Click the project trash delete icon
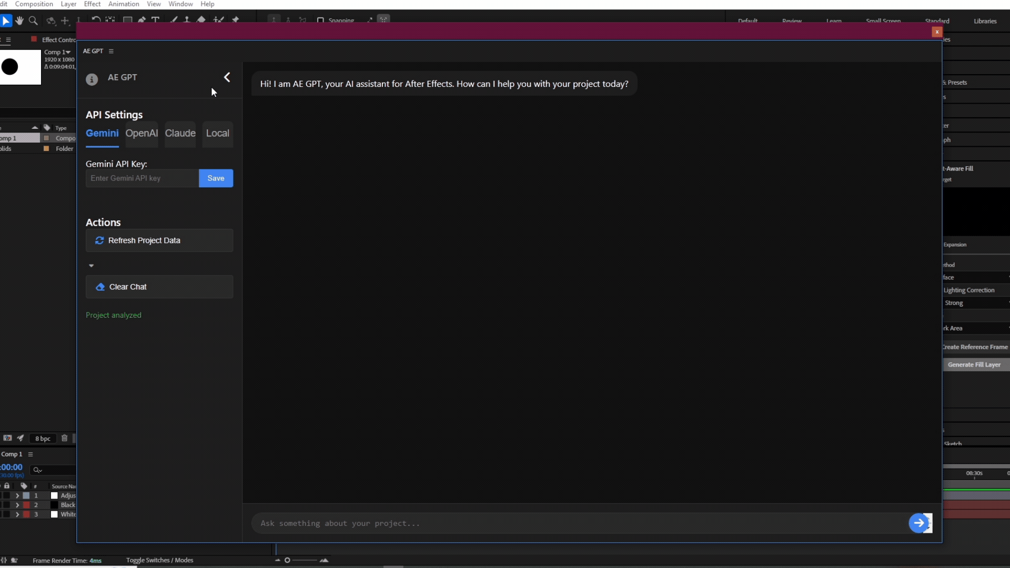 click(x=65, y=438)
